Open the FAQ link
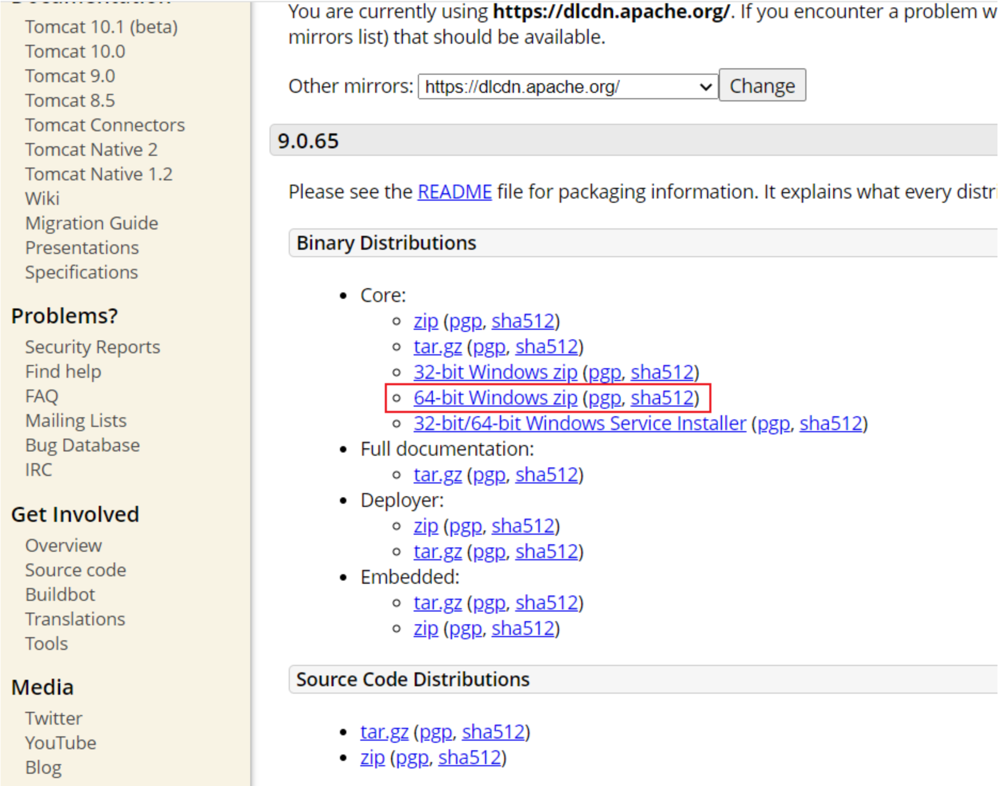Image resolution: width=998 pixels, height=786 pixels. [42, 396]
